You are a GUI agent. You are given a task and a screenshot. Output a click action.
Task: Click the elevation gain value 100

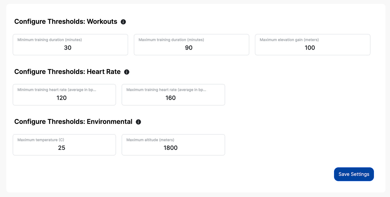(310, 48)
